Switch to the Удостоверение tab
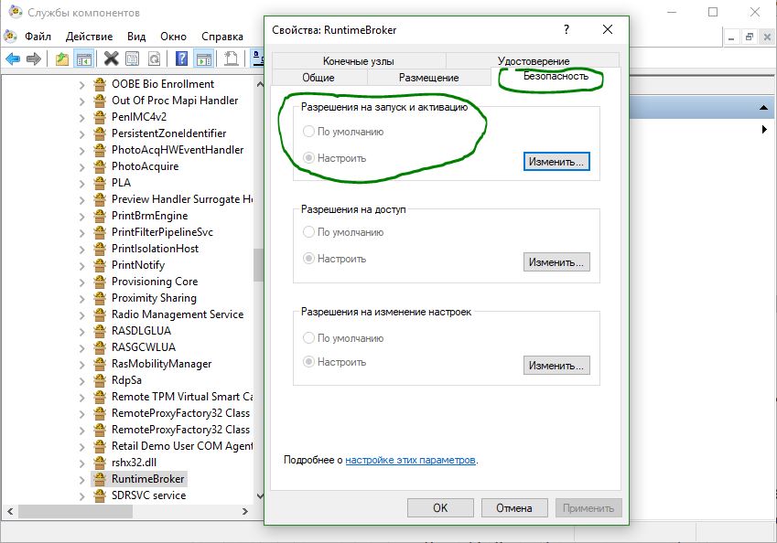The image size is (777, 543). point(534,61)
